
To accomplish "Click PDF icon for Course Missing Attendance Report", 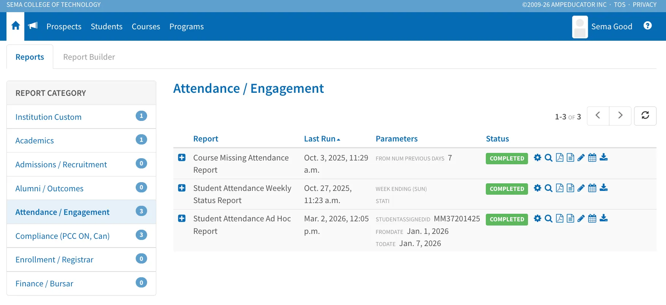I will tap(560, 157).
